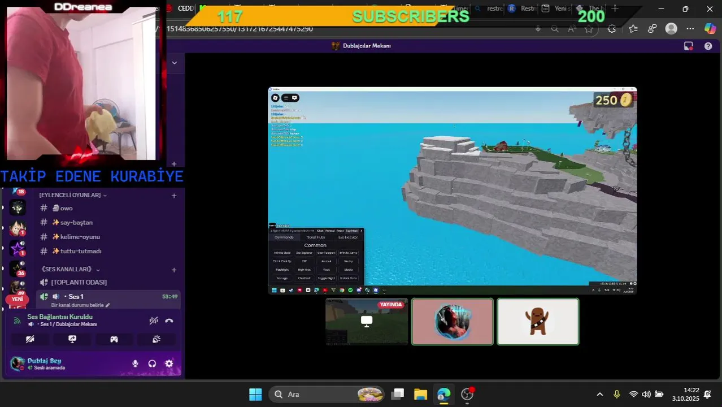
Task: Click the zoom magnifier in address bar
Action: [x=555, y=28]
